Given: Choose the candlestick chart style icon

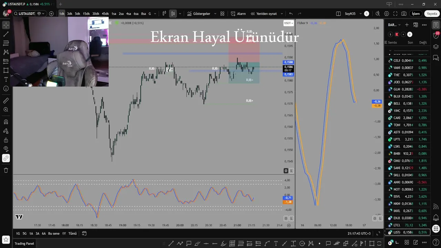Looking at the screenshot, I should (173, 14).
